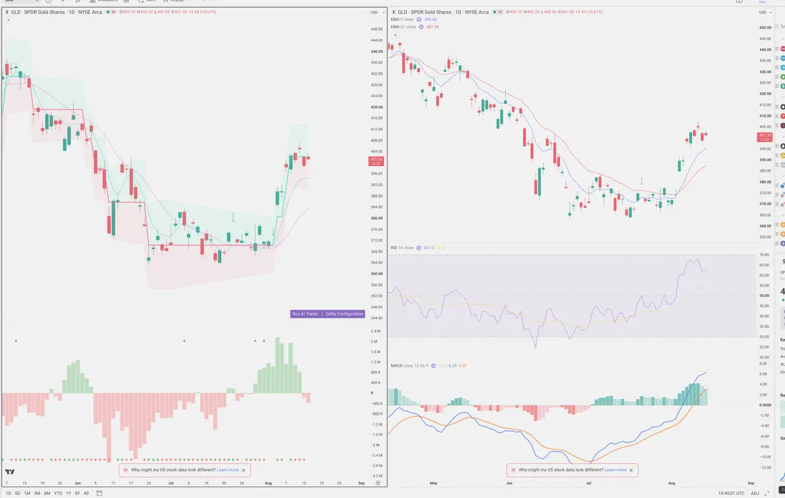Click the layout grid icon at top right
Image resolution: width=785 pixels, height=498 pixels.
click(739, 2)
